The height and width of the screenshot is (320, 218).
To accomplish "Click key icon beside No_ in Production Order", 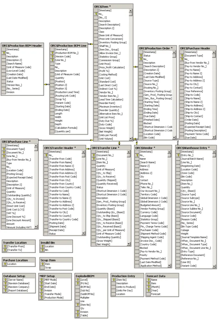I will (x=141, y=59).
